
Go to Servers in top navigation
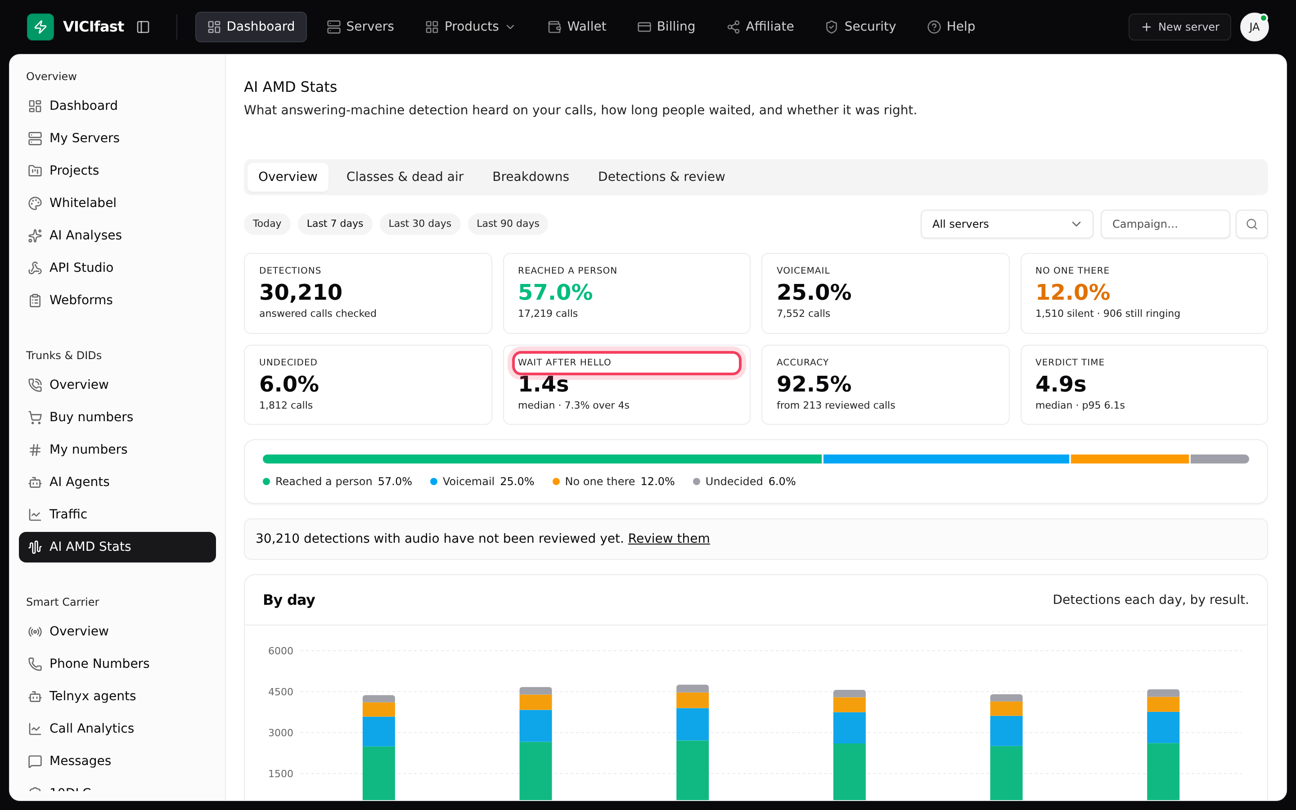pos(360,27)
